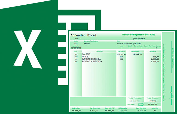177x114 pixels.
Task: Click the 'Descrição' column header
Action: (x=99, y=52)
